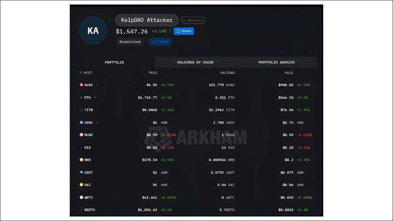Click the BNB token icon
The height and width of the screenshot is (221, 393).
(82, 160)
